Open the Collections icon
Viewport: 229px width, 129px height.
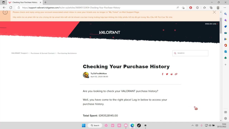pos(211,8)
